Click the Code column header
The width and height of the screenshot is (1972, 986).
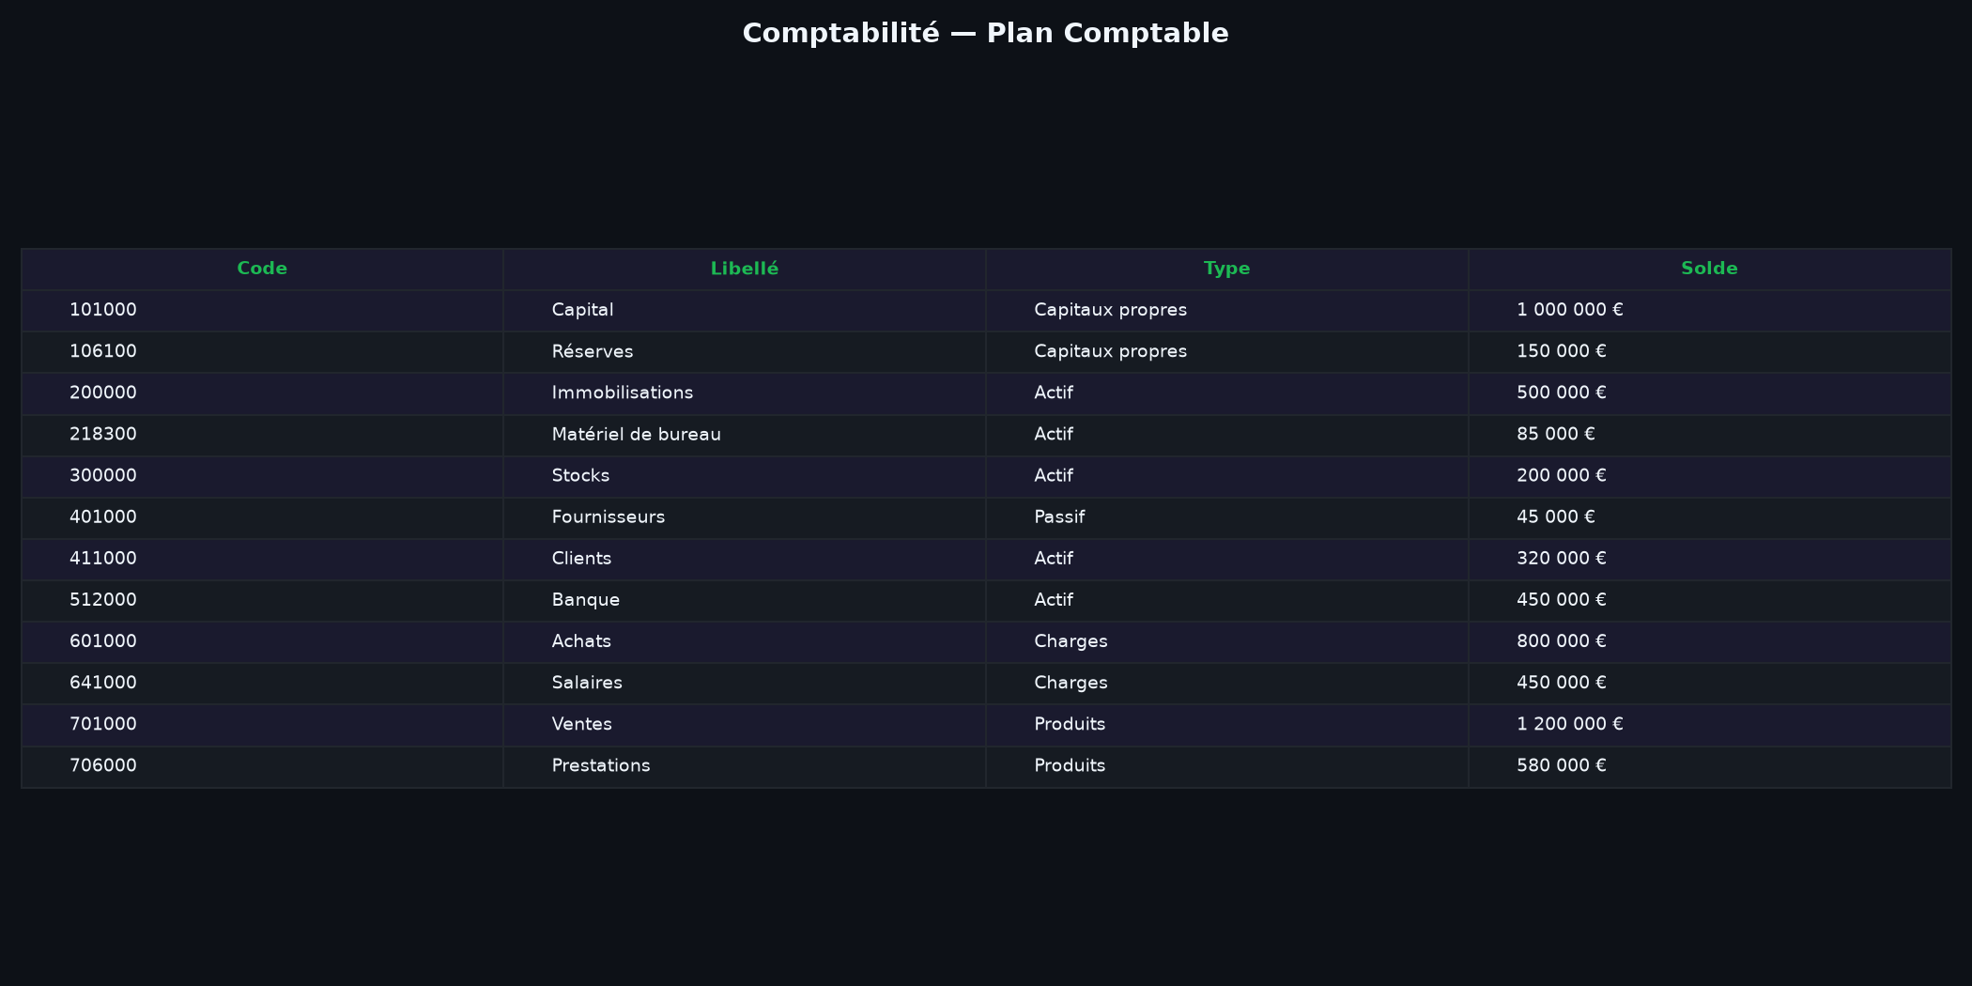(262, 269)
